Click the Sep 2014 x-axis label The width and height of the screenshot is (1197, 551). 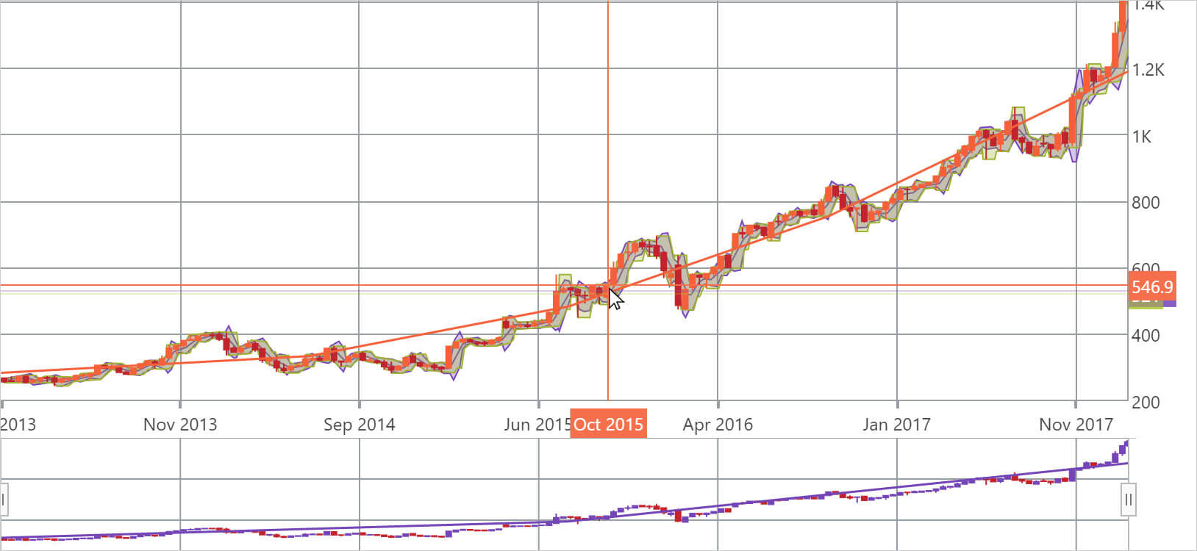coord(359,424)
